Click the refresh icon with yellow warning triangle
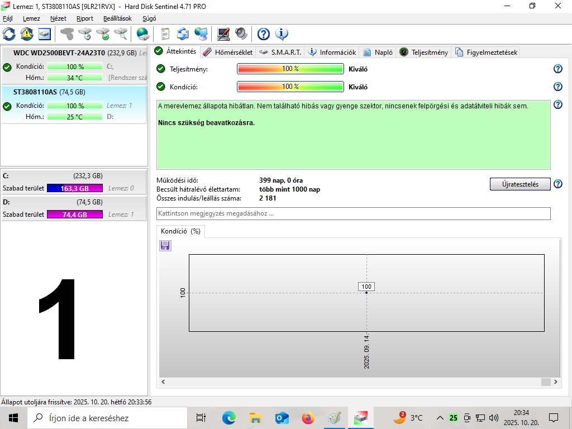572x429 pixels. pos(27,34)
